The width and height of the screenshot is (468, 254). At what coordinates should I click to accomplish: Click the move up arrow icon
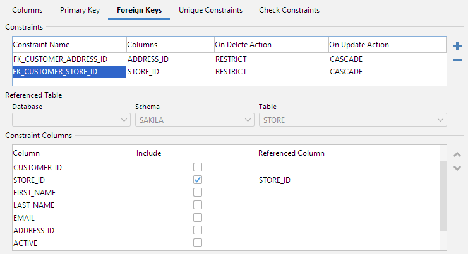pyautogui.click(x=457, y=154)
